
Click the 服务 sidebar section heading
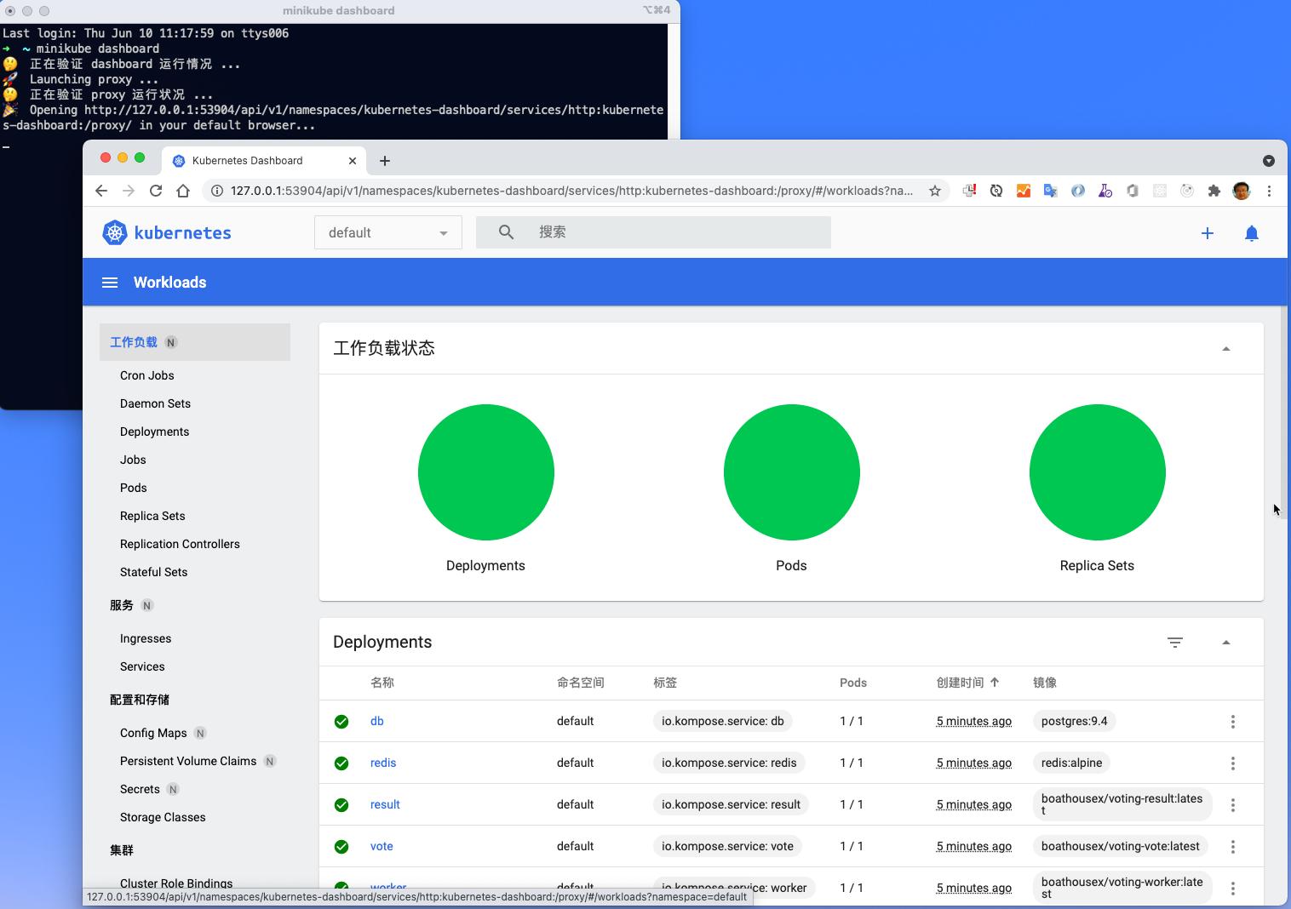pos(121,605)
